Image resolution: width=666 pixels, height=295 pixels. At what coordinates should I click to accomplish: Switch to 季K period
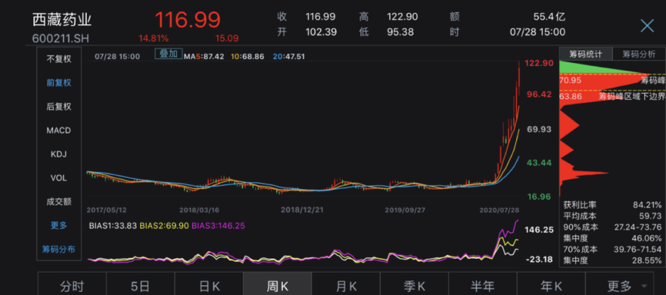point(414,286)
